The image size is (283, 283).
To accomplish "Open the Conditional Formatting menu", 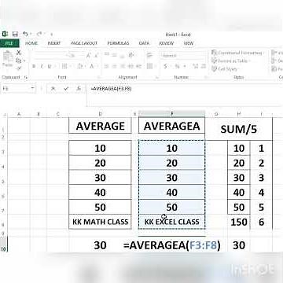I will click(237, 53).
